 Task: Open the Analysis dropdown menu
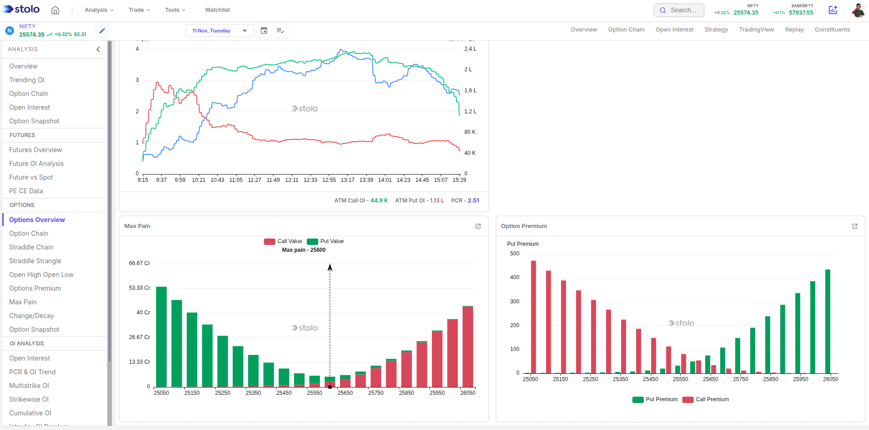(x=98, y=10)
